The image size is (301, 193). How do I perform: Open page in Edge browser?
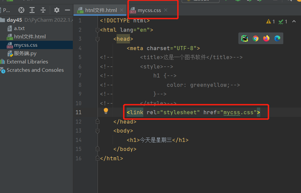[277, 38]
